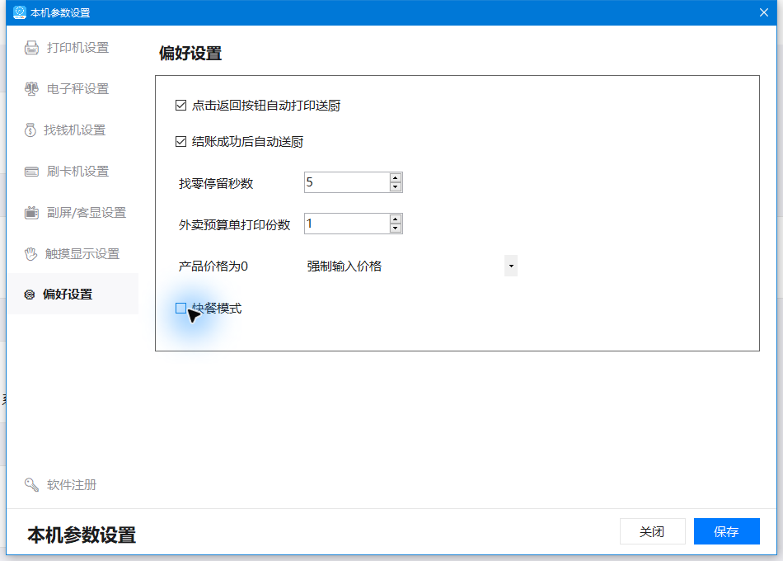Decrease 外卖预算单打印份数 with down arrow
This screenshot has width=783, height=561.
click(396, 228)
